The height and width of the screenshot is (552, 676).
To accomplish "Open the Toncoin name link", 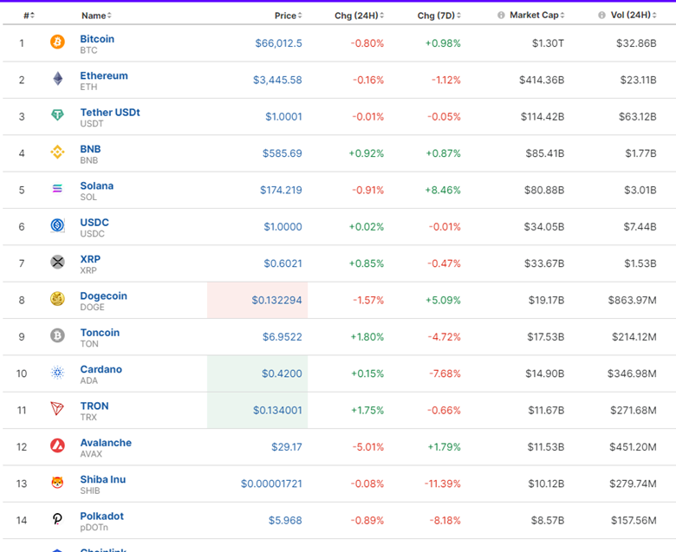I will (x=100, y=332).
